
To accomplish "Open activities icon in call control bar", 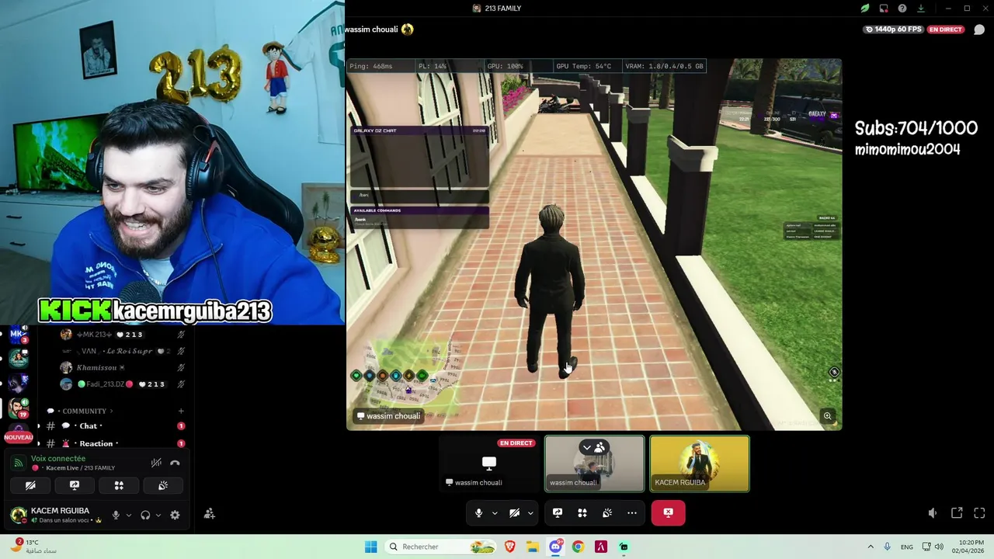I will point(582,513).
